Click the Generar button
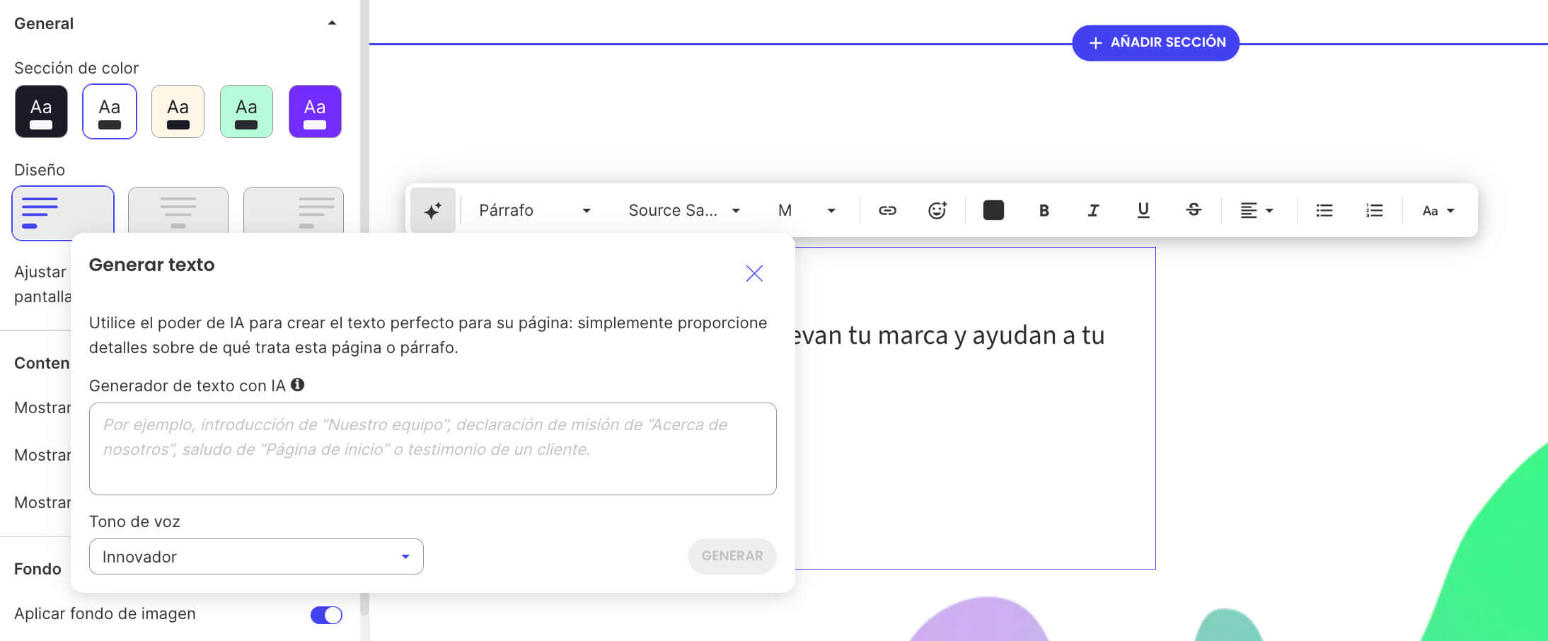This screenshot has width=1548, height=641. pyautogui.click(x=732, y=556)
